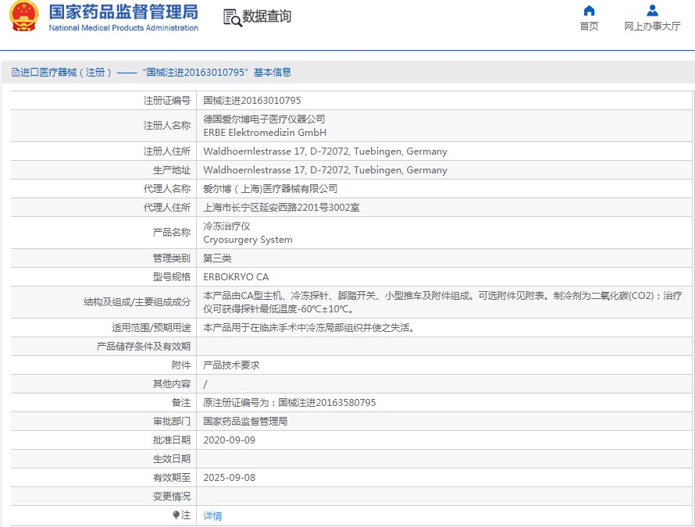Click the 有效期至 row label
The image size is (695, 527).
click(x=172, y=477)
